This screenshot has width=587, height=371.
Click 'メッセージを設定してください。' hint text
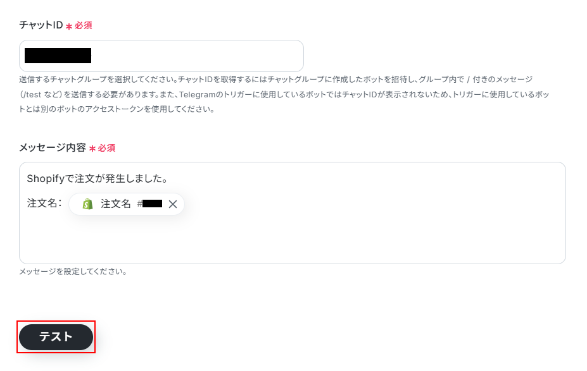pos(73,272)
